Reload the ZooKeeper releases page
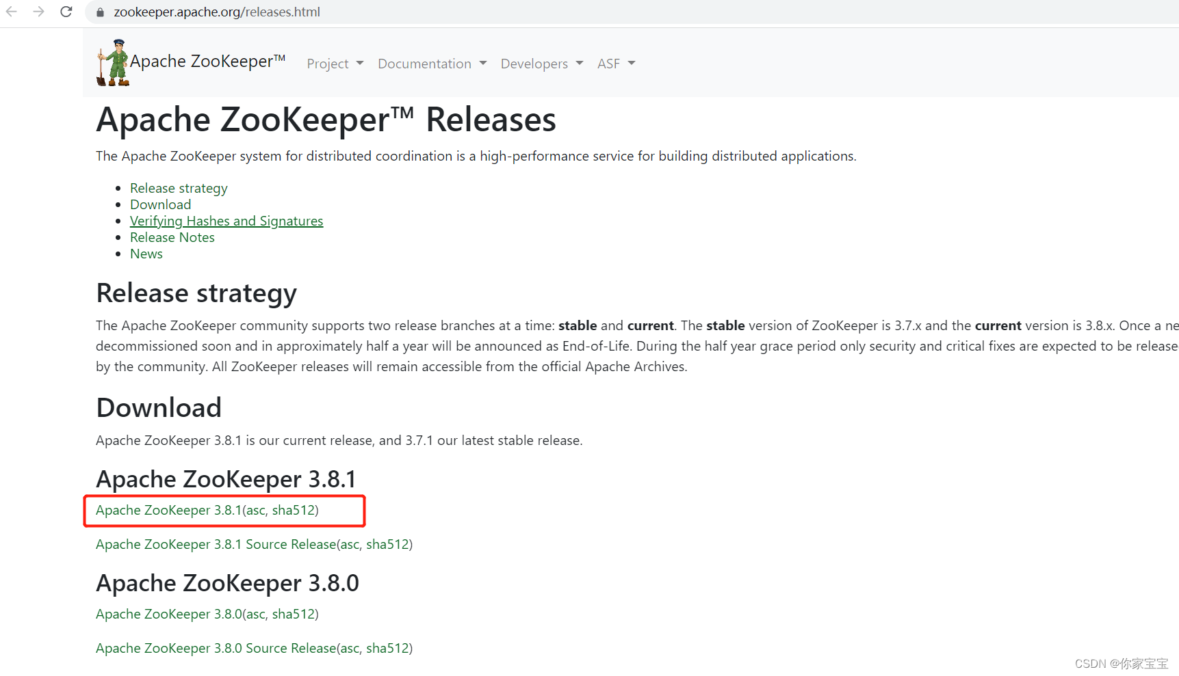The width and height of the screenshot is (1179, 676). (66, 12)
